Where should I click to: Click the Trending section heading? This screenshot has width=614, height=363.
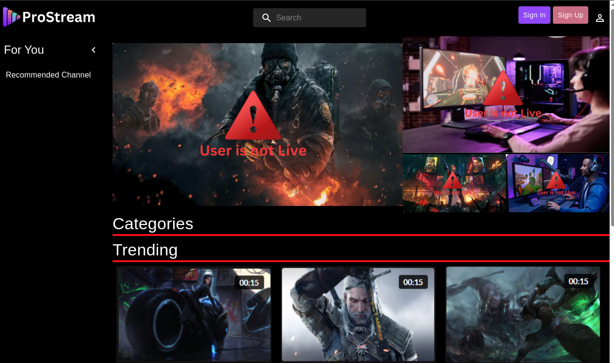pyautogui.click(x=145, y=250)
